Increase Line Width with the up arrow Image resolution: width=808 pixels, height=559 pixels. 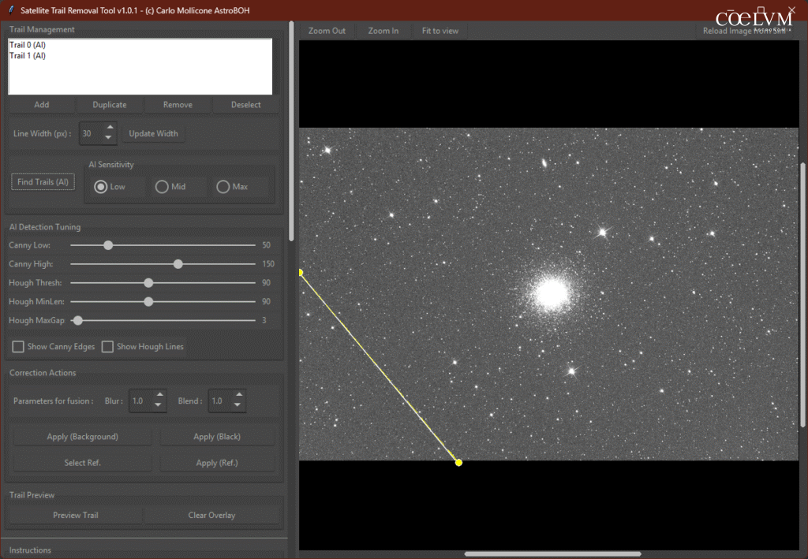coord(110,129)
